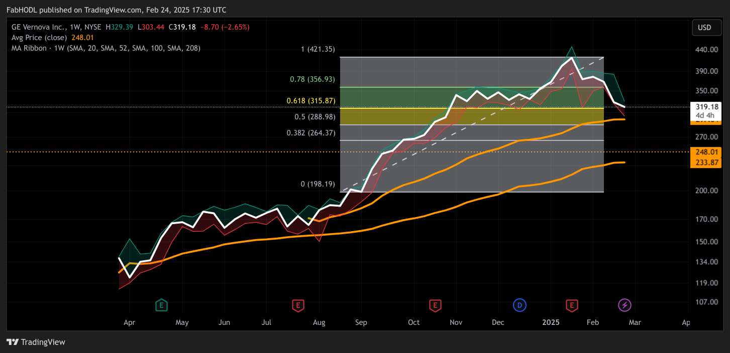This screenshot has width=730, height=353.
Task: Click the 150.00 price axis label
Action: pyautogui.click(x=706, y=242)
